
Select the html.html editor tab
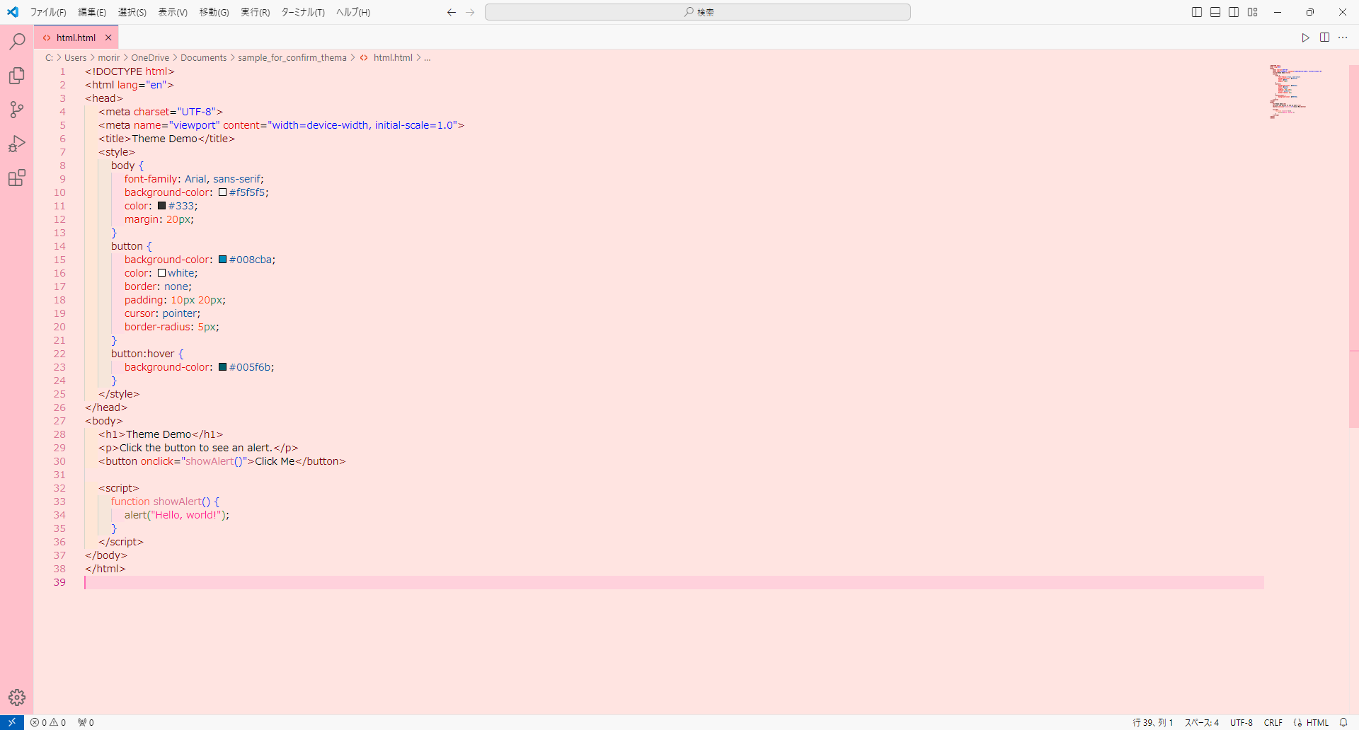point(76,37)
